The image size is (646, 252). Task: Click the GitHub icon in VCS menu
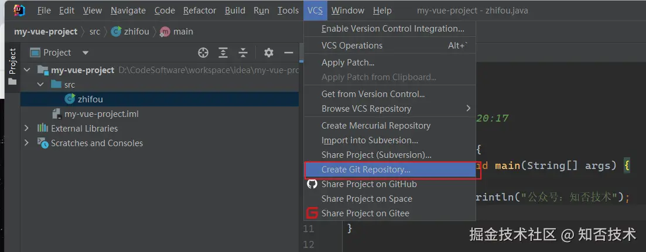pyautogui.click(x=312, y=184)
